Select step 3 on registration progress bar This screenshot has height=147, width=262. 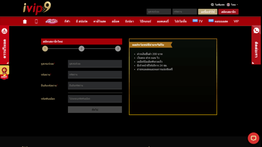pos(118,49)
